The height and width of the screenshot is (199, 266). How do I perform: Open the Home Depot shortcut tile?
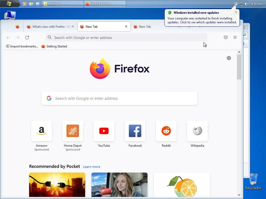73,131
